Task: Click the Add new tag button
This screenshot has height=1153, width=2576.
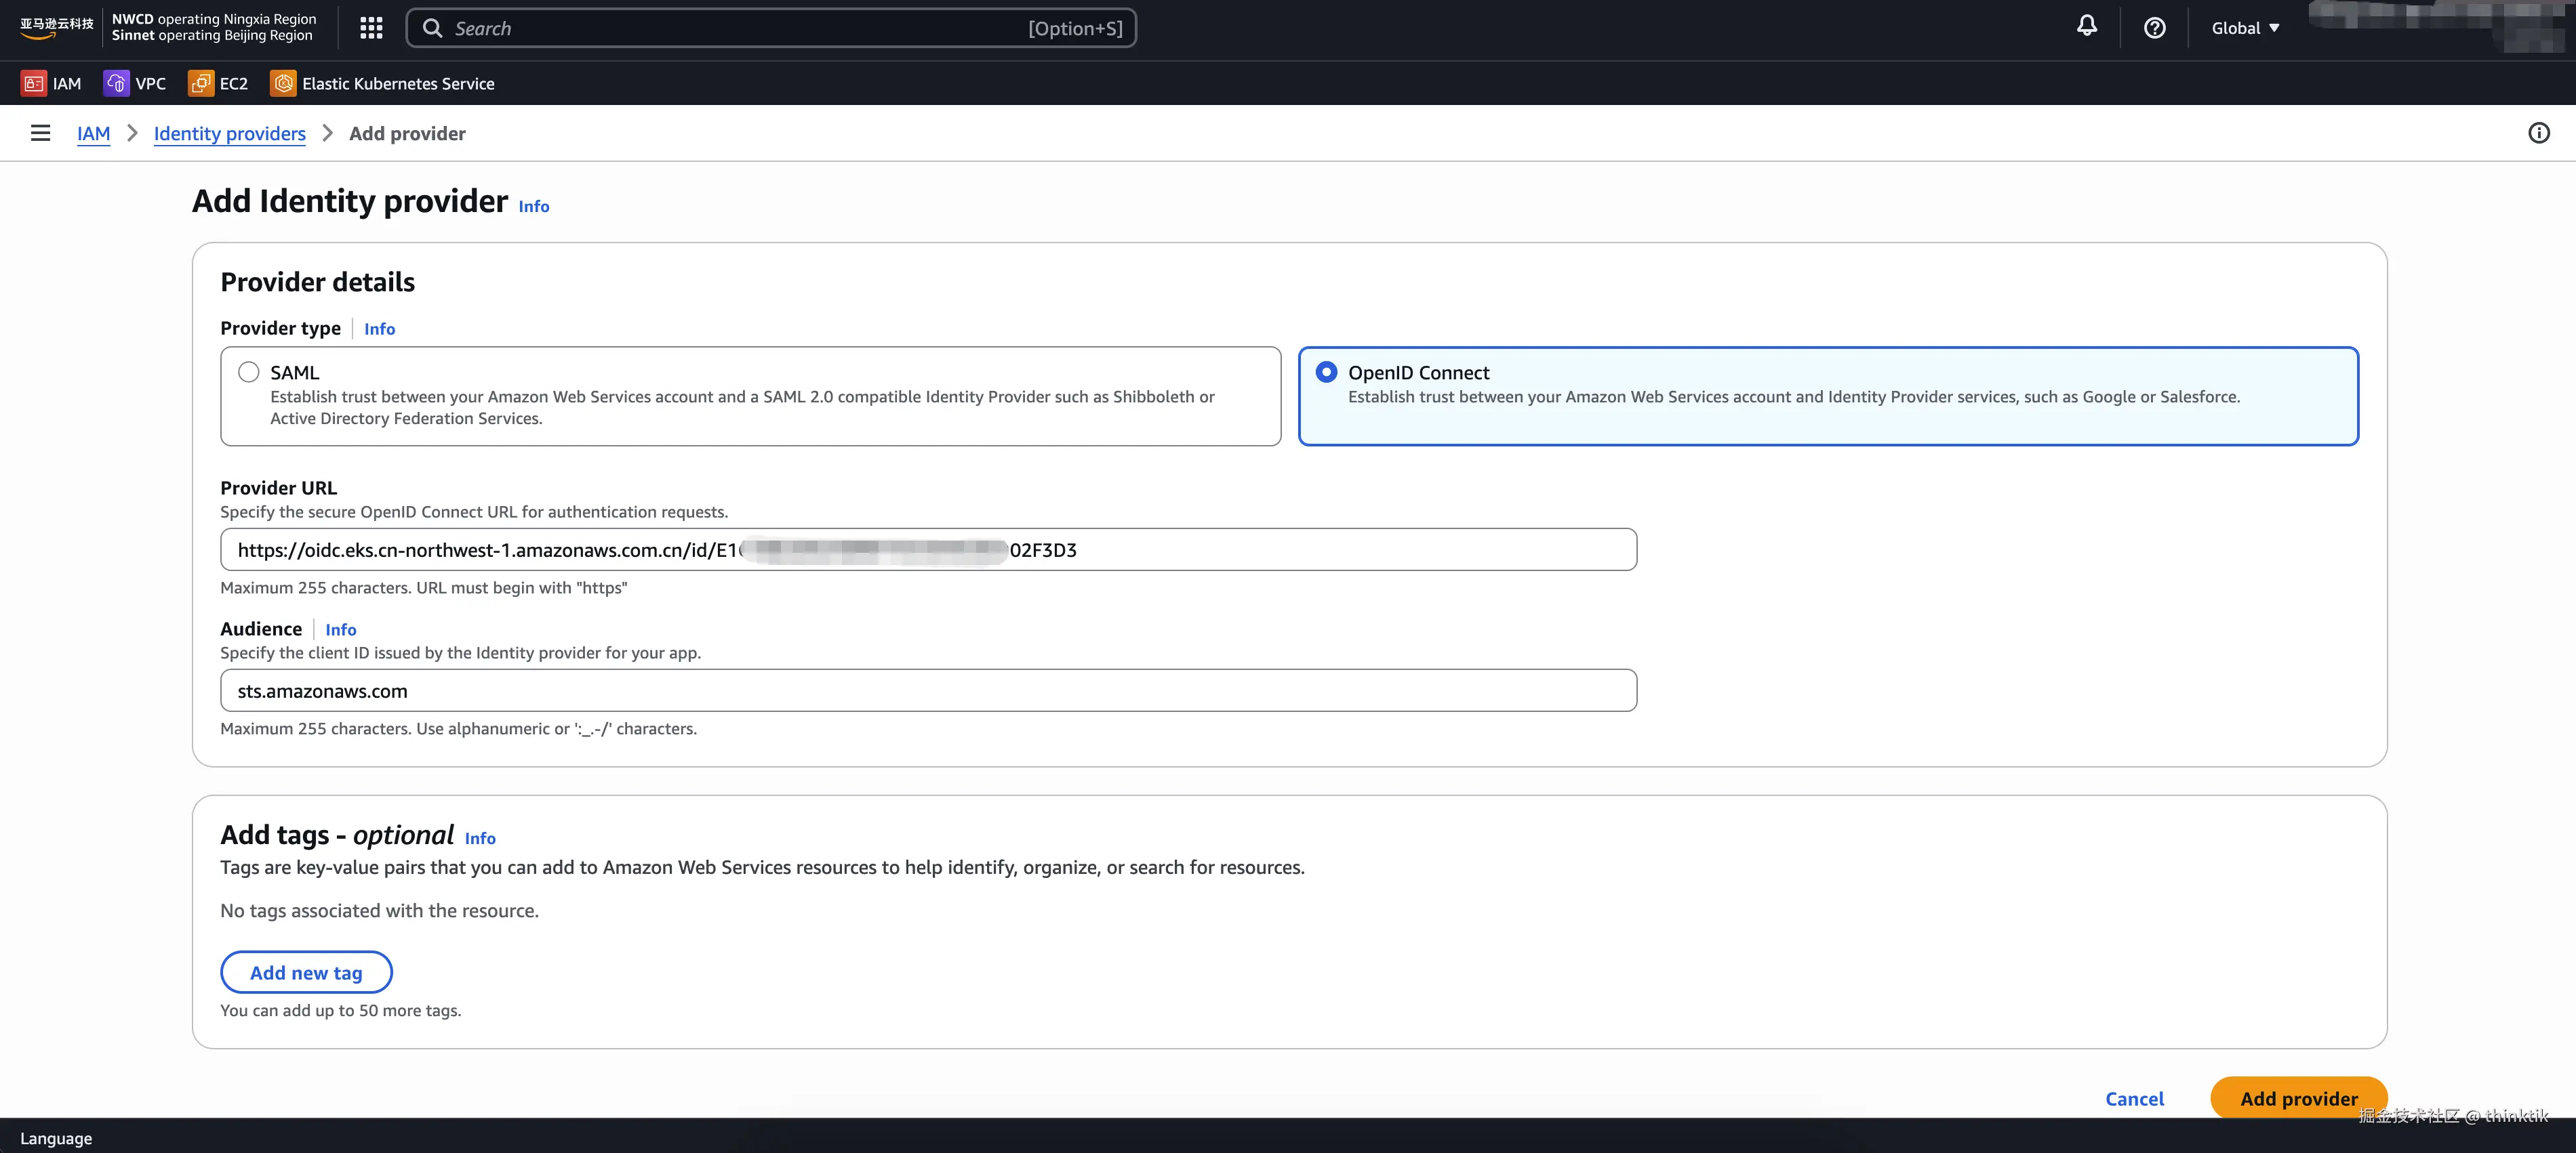Action: 306,972
